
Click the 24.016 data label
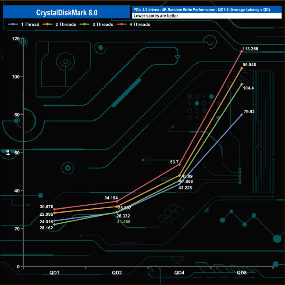pos(46,221)
